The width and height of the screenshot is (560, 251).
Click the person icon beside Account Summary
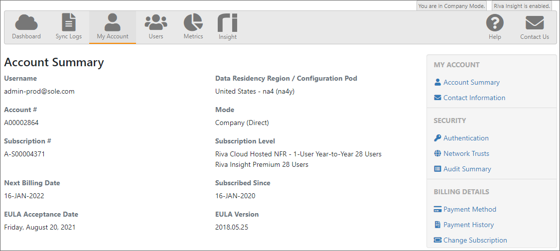click(437, 82)
